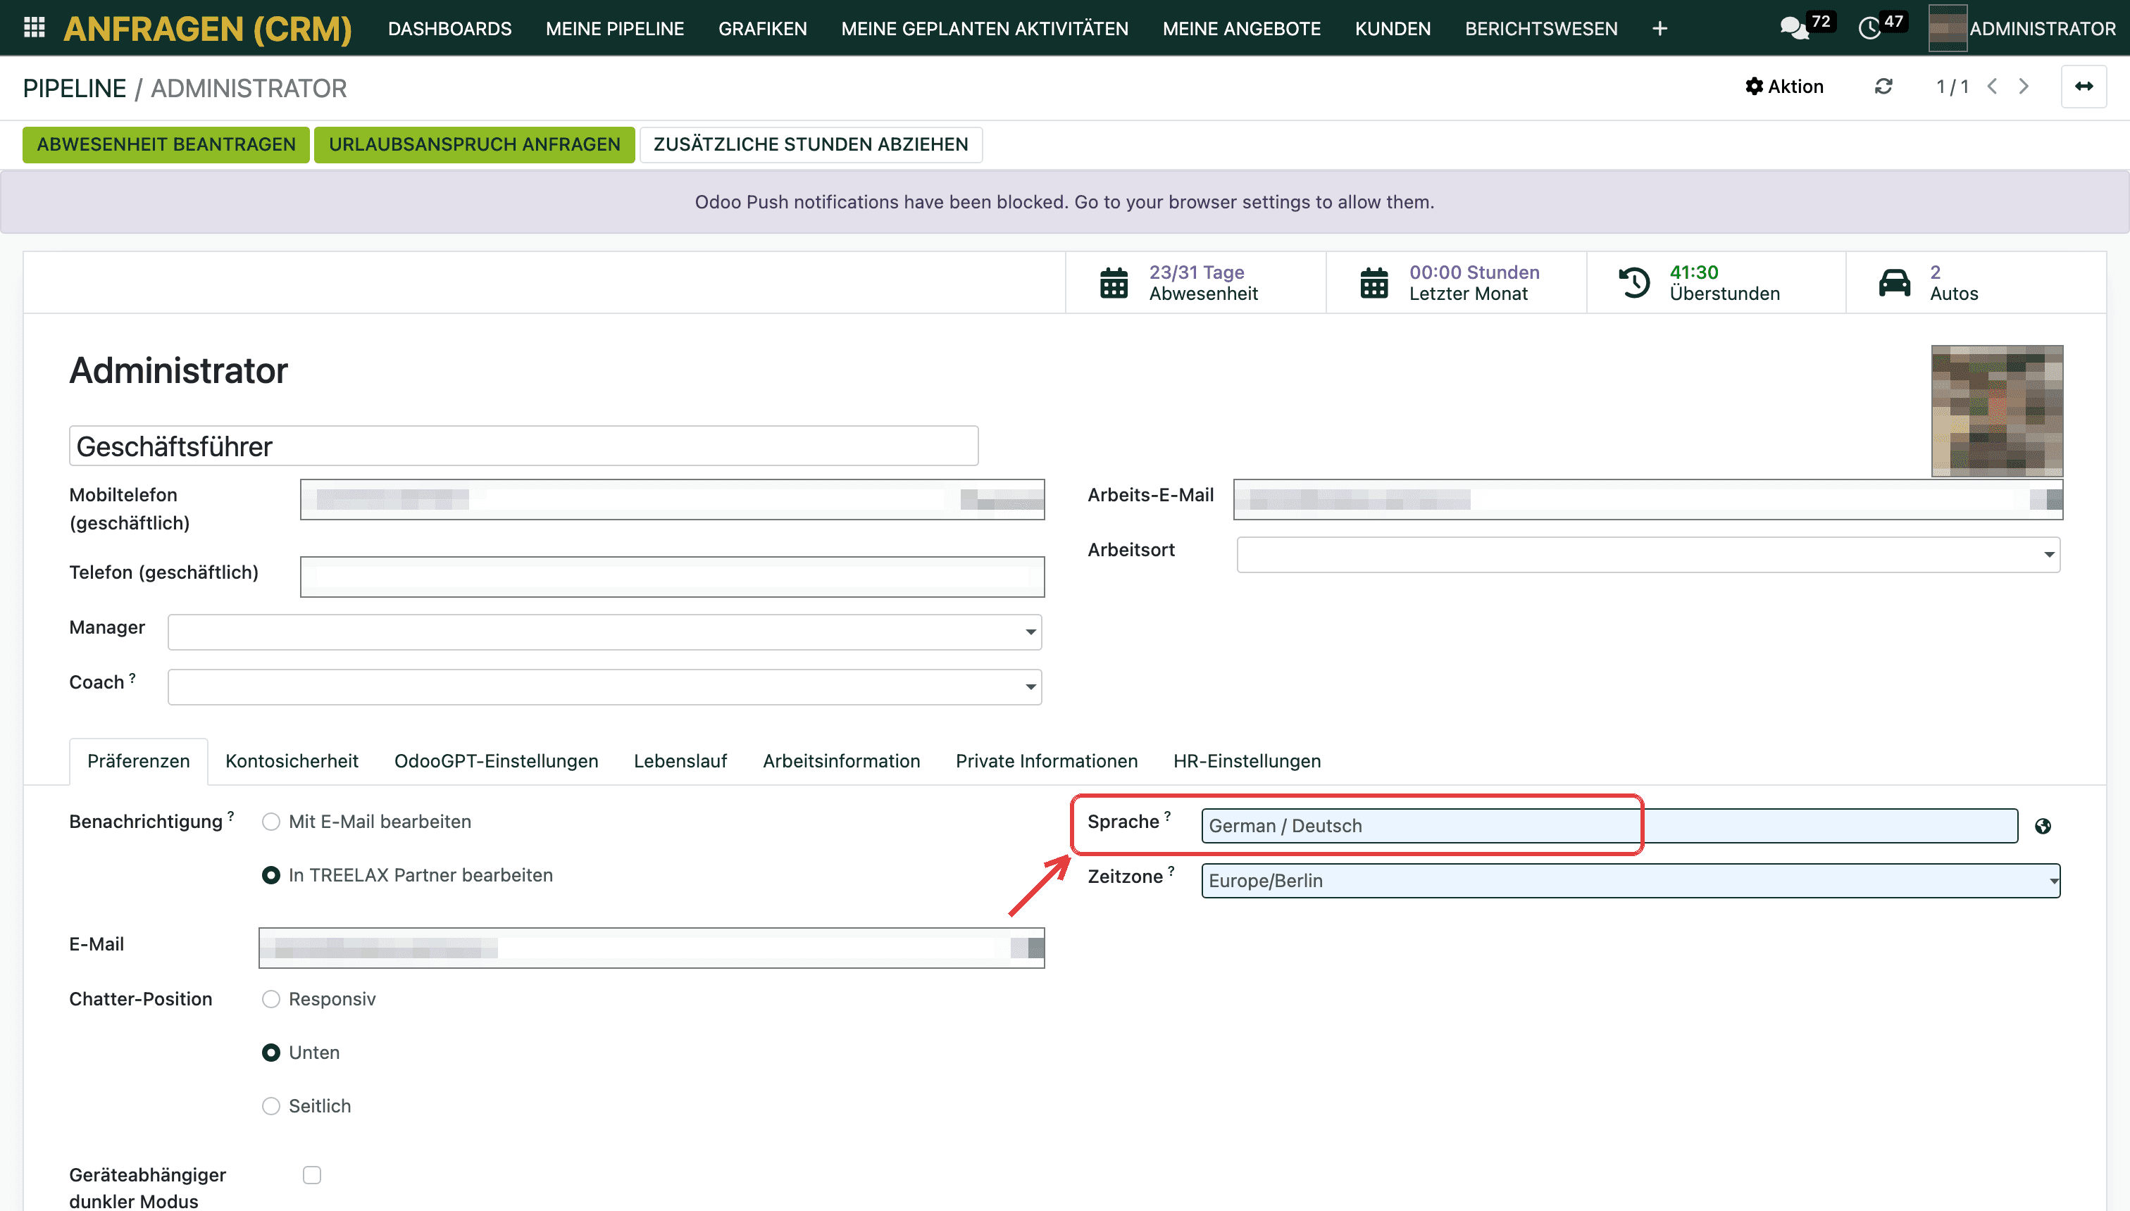Click the plus icon in the top menu
This screenshot has width=2130, height=1211.
click(1660, 29)
